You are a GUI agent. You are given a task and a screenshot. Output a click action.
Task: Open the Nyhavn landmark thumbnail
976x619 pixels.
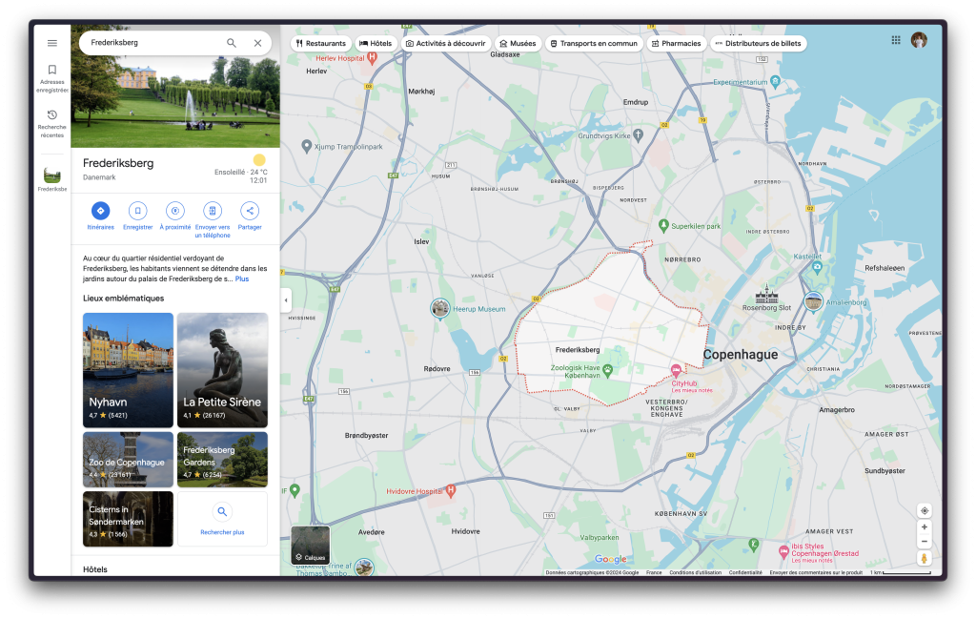pyautogui.click(x=128, y=370)
